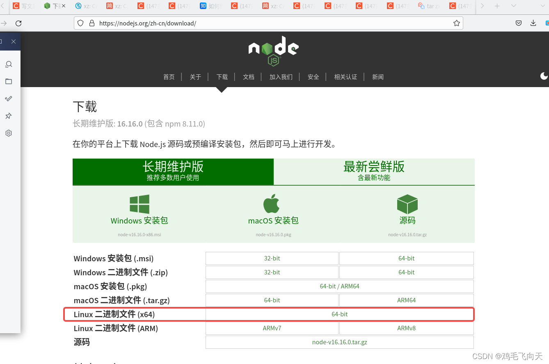Download Windows .msi 64-bit
The image size is (549, 364).
tap(407, 258)
